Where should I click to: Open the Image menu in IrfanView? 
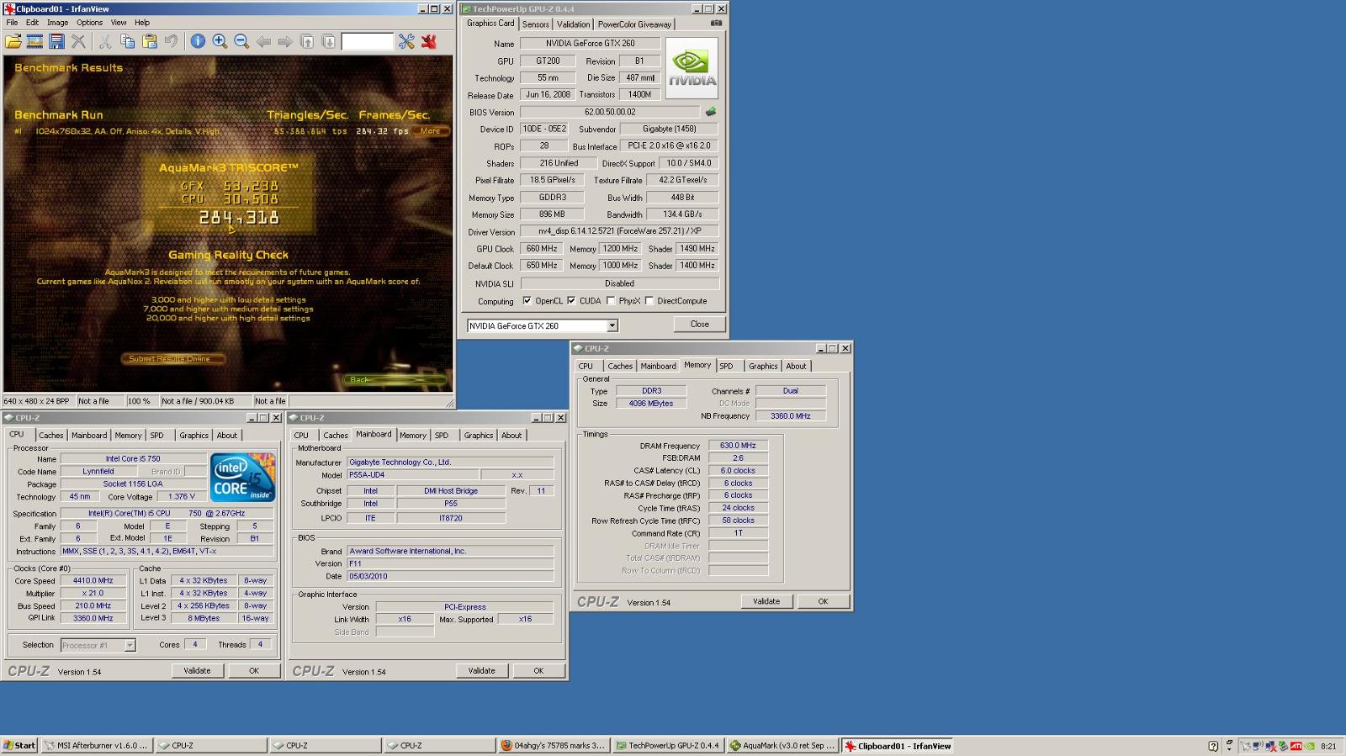point(57,23)
